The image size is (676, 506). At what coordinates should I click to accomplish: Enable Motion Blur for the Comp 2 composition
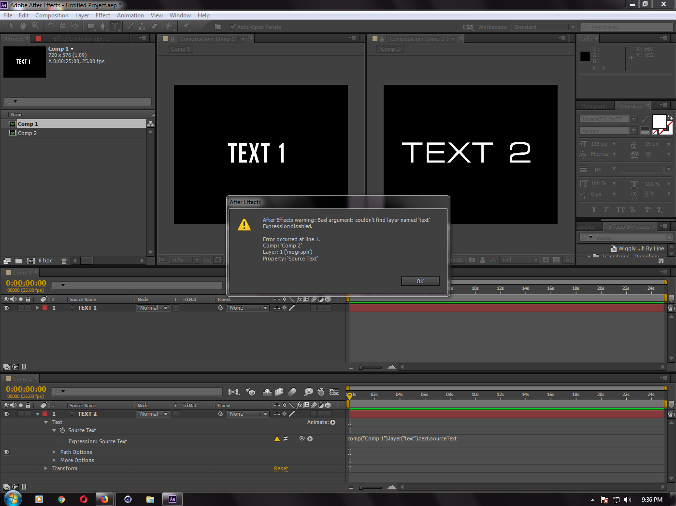coord(292,392)
